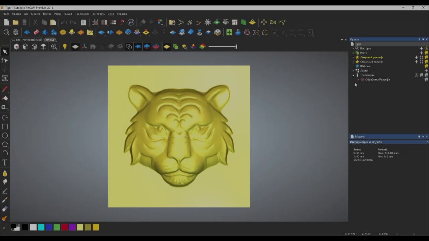Open the Рельеф menu
Viewport: 429px width, 241px height.
tap(68, 14)
